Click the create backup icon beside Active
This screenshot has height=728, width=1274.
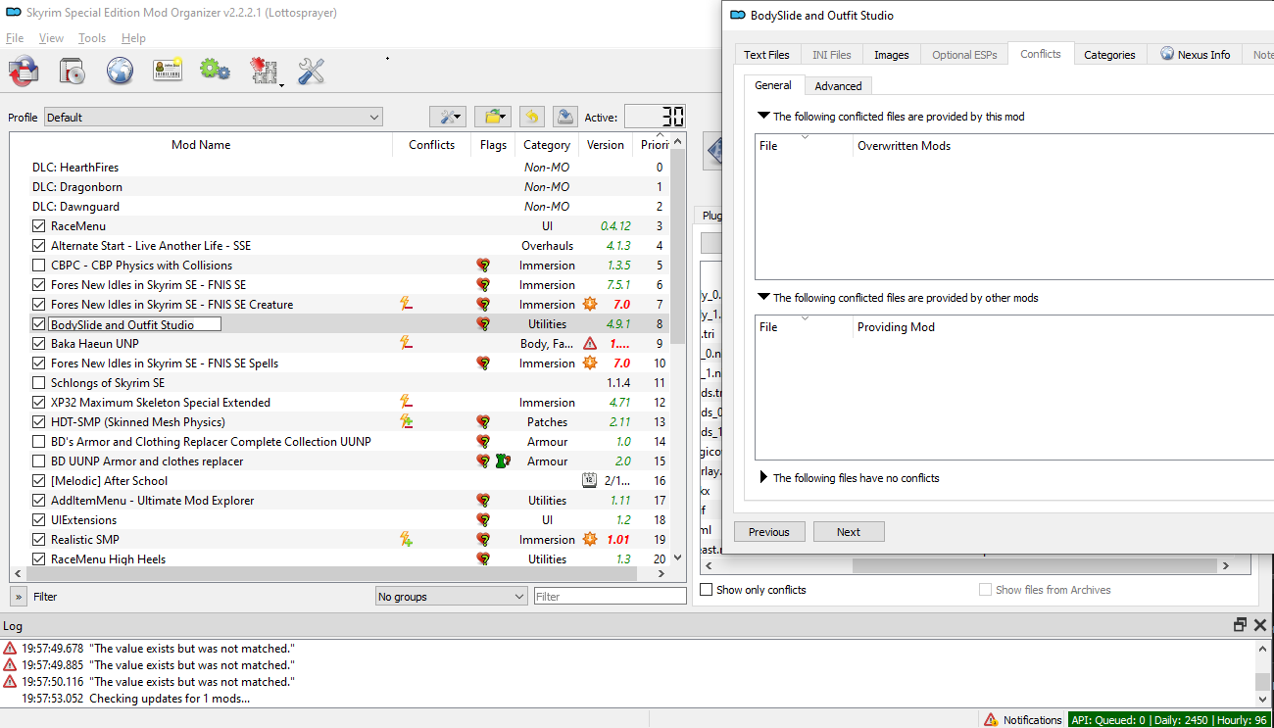(x=564, y=117)
